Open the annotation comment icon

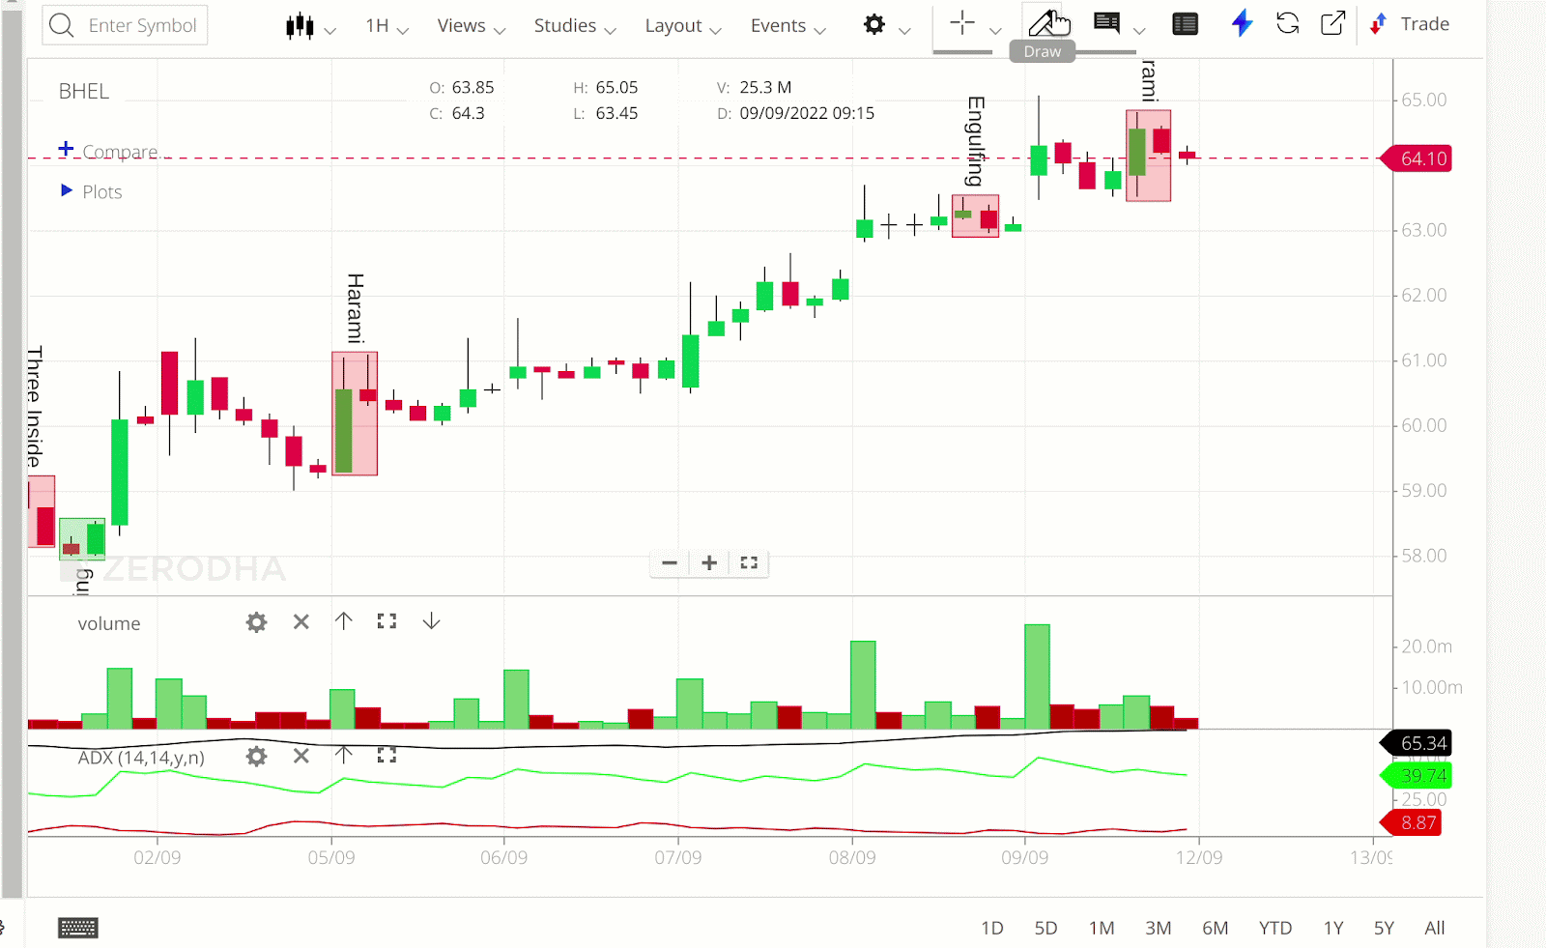click(x=1107, y=23)
